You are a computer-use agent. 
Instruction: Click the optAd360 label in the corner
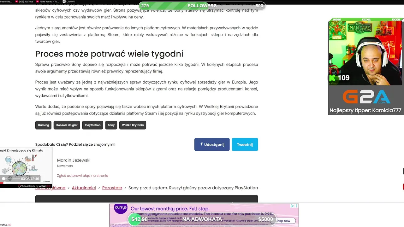[x=6, y=225]
